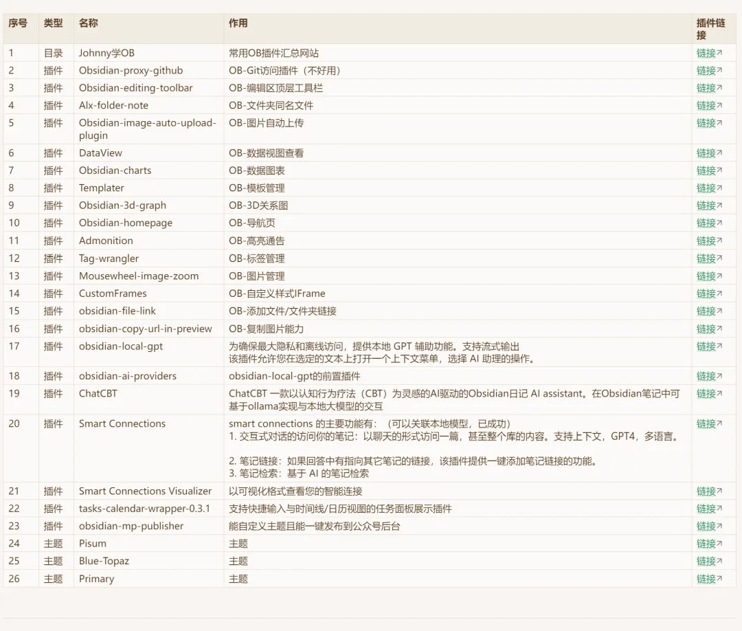Image resolution: width=742 pixels, height=631 pixels.
Task: Click description obsidian-local-gpt的前置插件
Action: (x=294, y=376)
